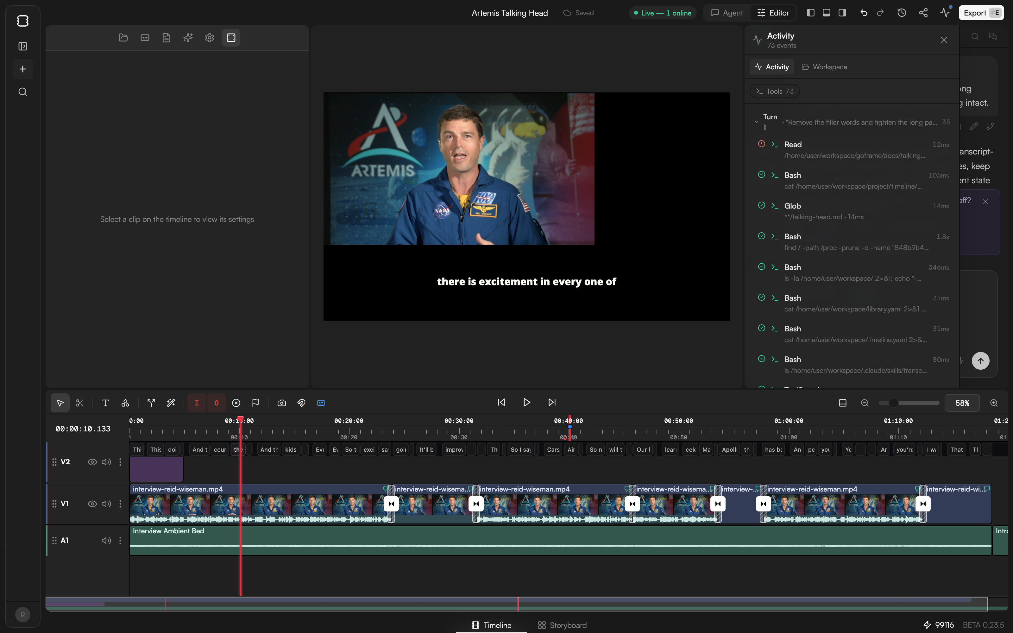
Task: Toggle the left panel layout button
Action: point(810,13)
